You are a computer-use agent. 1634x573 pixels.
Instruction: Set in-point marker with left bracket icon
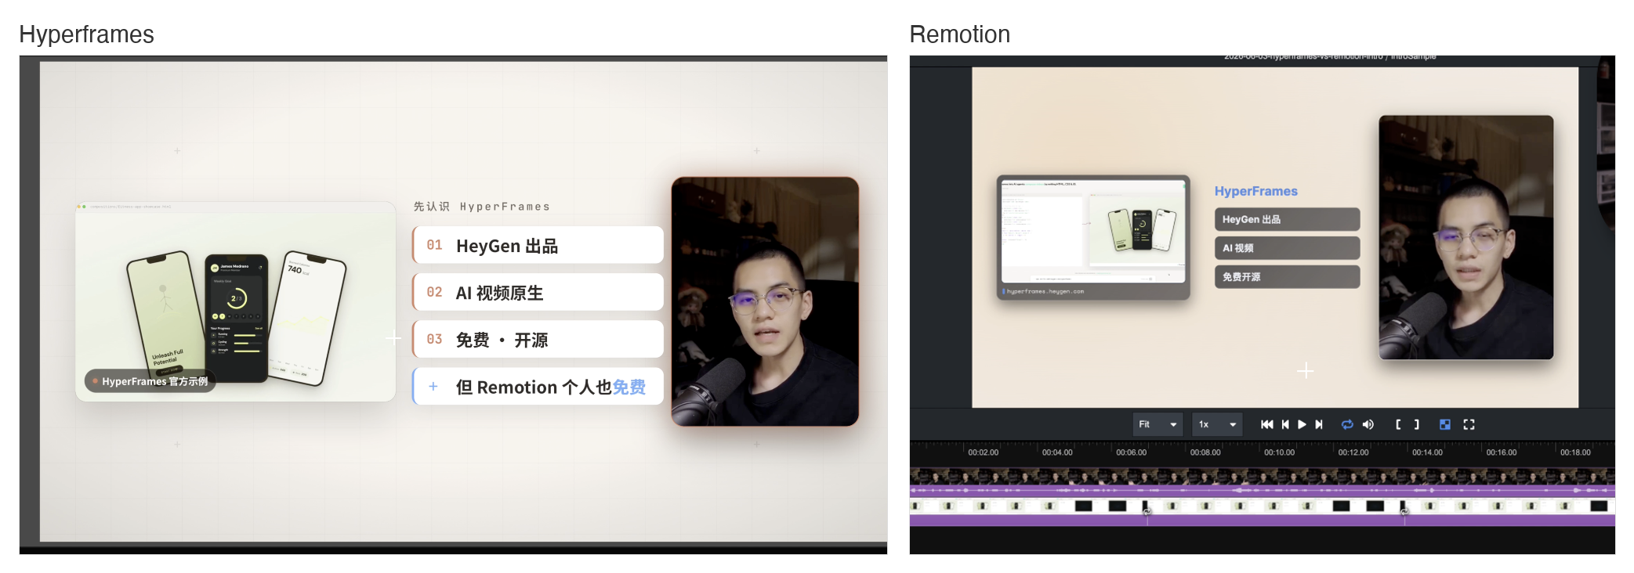[x=1398, y=424]
